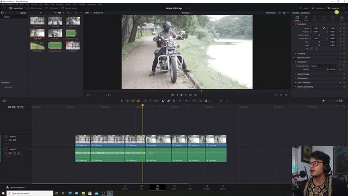
Task: Expand the Retime and Scaling section
Action: coord(305,87)
